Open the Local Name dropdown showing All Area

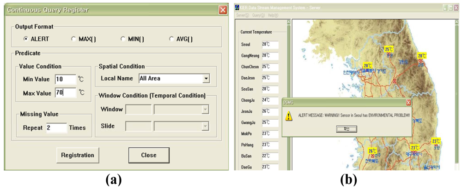pyautogui.click(x=206, y=79)
